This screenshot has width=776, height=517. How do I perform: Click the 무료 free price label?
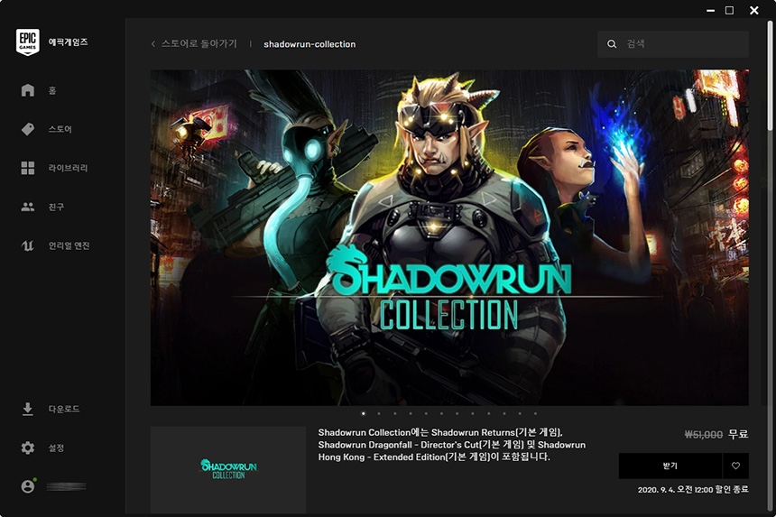(738, 434)
